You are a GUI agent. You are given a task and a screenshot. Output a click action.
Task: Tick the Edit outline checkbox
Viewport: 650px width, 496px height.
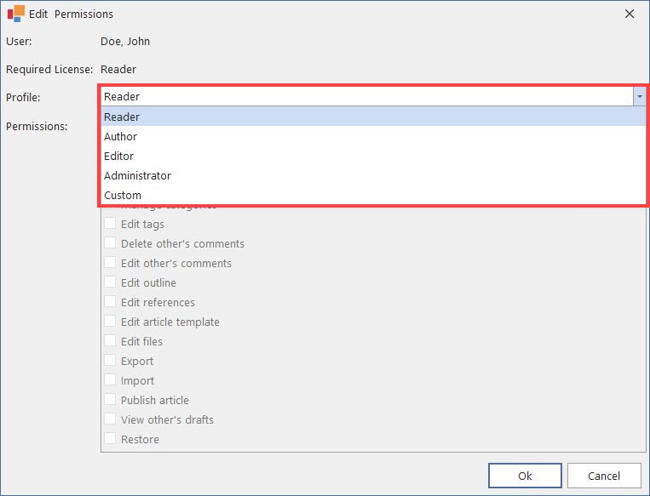coord(111,283)
